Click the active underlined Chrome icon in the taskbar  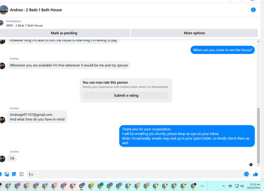pyautogui.click(x=82, y=186)
